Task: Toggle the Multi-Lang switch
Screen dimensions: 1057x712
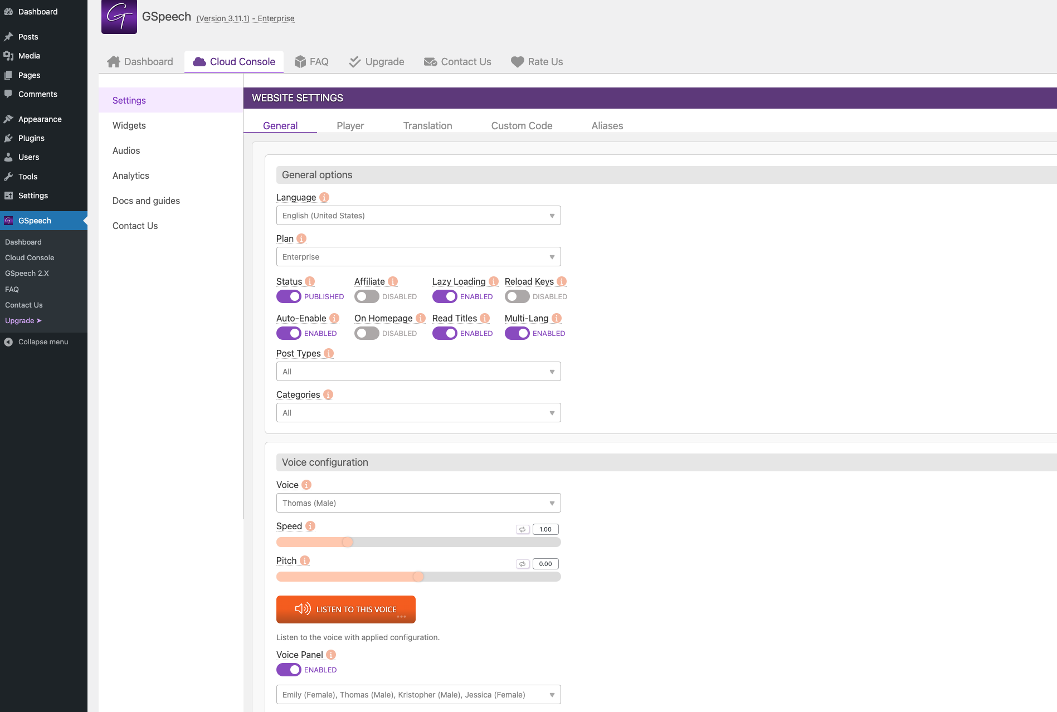Action: [517, 333]
